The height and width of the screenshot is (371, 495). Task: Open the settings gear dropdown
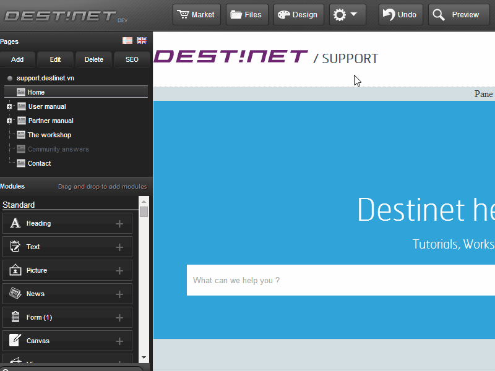[347, 15]
